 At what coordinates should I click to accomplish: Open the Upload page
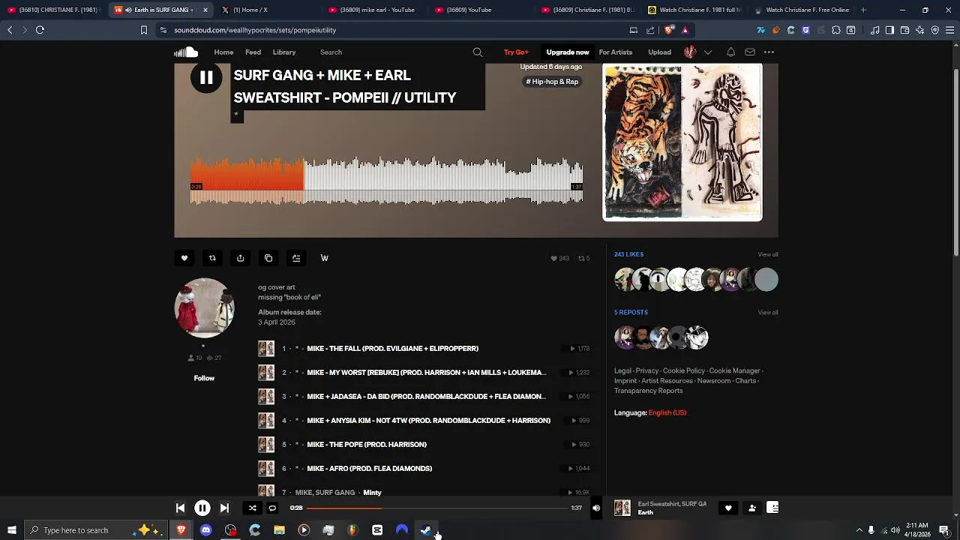659,52
